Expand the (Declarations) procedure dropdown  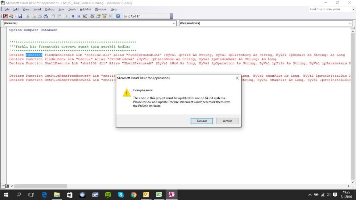click(350, 23)
